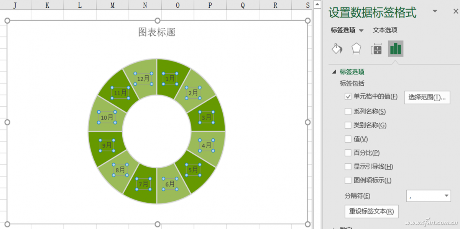The height and width of the screenshot is (229, 460).
Task: Click the vertical scrollbar up arrow
Action: tap(317, 4)
